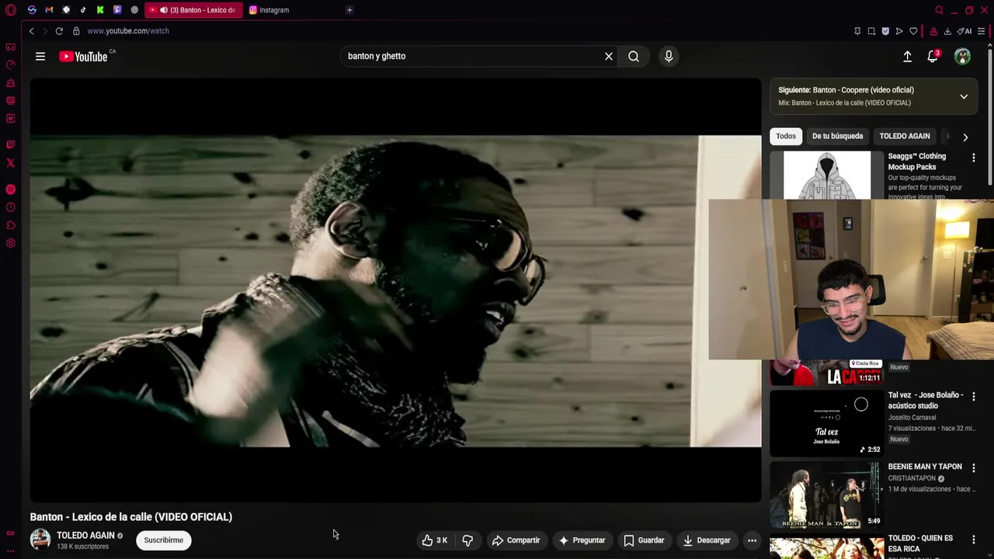Image resolution: width=994 pixels, height=559 pixels.
Task: Open the send/flow arrow in the toolbar
Action: point(899,31)
